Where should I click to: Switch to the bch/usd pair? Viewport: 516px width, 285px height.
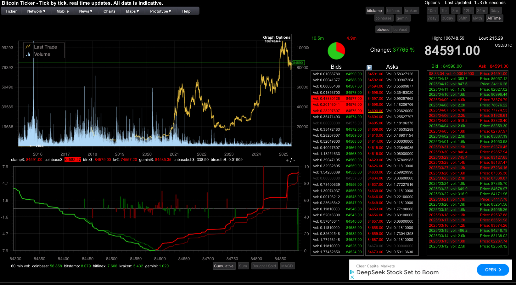tap(401, 30)
